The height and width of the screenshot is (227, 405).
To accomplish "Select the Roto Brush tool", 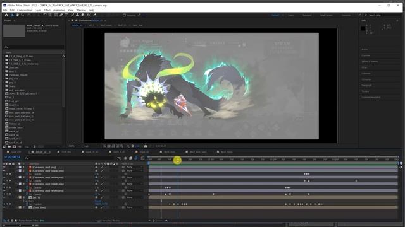I will [x=89, y=15].
